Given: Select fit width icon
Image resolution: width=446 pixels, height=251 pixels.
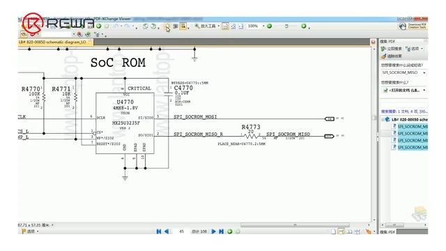Looking at the screenshot, I should pyautogui.click(x=241, y=26).
